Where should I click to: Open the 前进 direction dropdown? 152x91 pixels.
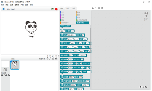pos(63,31)
